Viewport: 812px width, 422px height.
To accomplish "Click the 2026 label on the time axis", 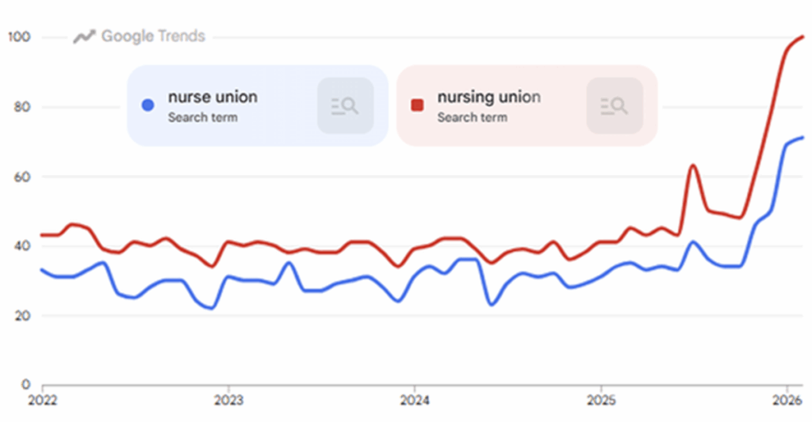I will coord(786,398).
